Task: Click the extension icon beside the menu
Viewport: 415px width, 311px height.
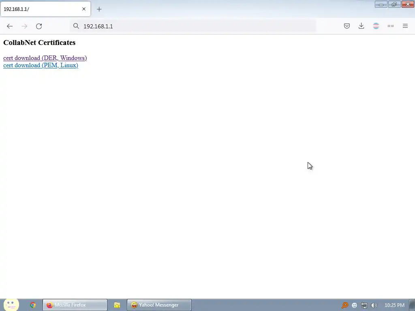Action: (391, 26)
